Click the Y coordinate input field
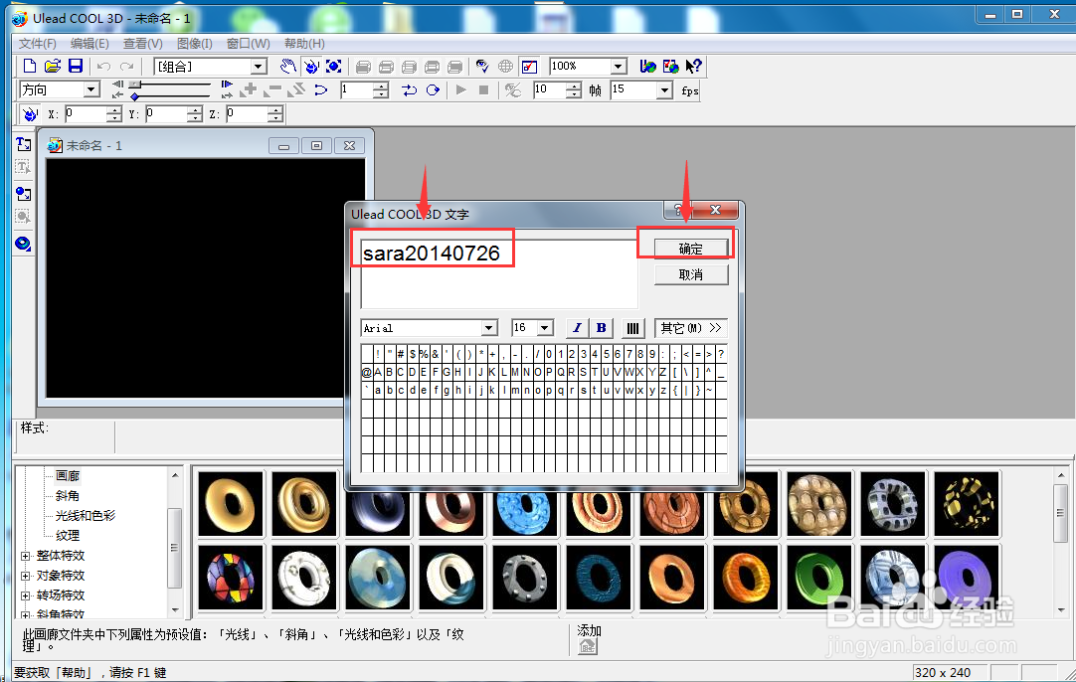 (167, 114)
